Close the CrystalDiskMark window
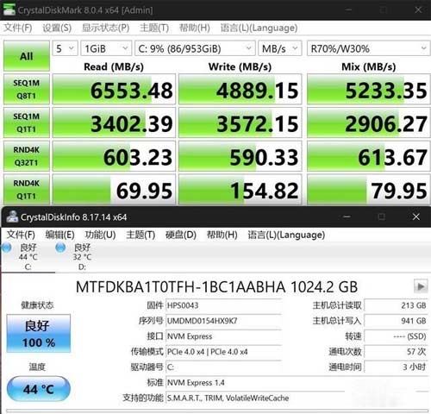 coord(418,9)
